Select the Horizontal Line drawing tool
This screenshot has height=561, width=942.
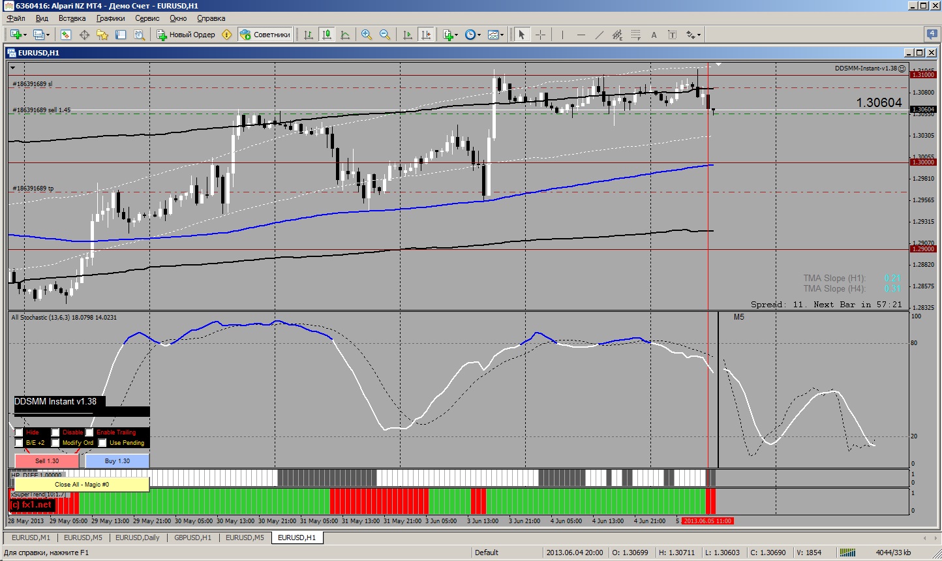[x=581, y=35]
